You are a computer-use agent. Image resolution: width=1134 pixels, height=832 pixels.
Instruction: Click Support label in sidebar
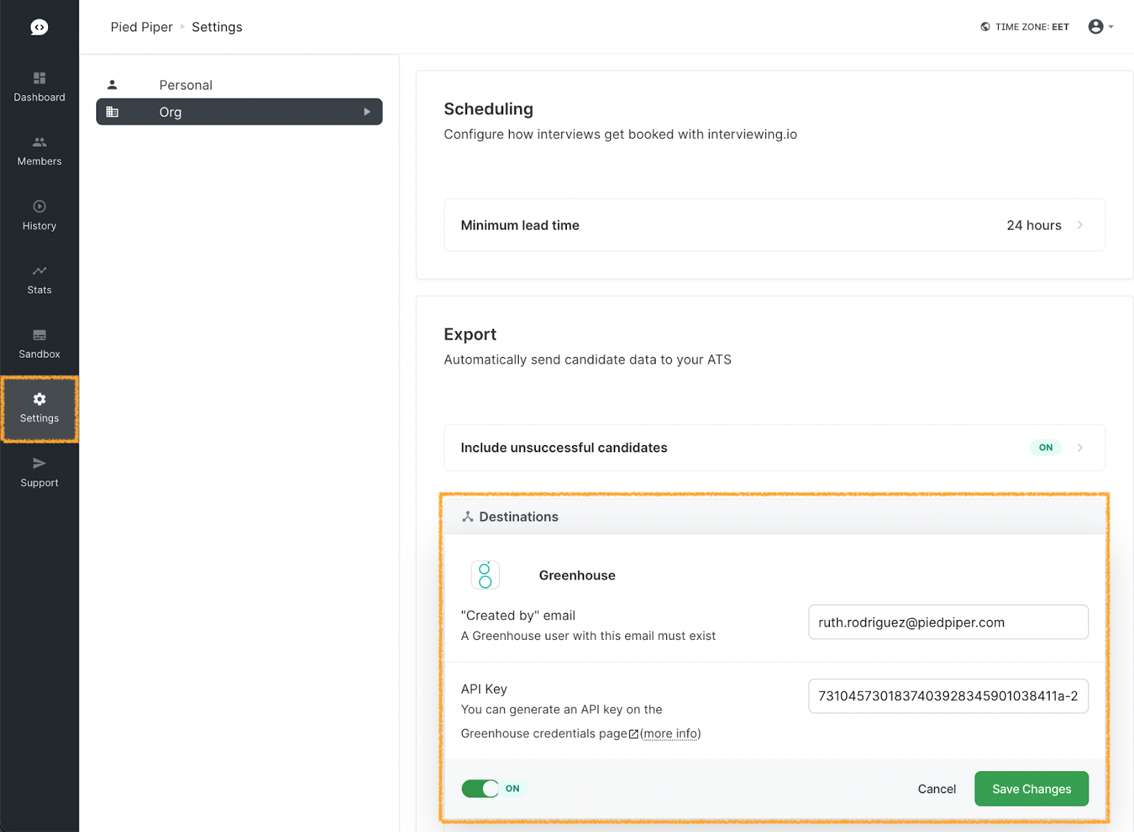point(40,483)
